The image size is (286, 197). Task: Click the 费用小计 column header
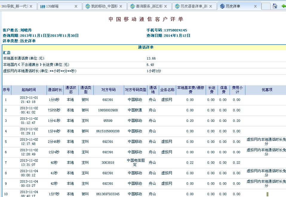[237, 90]
